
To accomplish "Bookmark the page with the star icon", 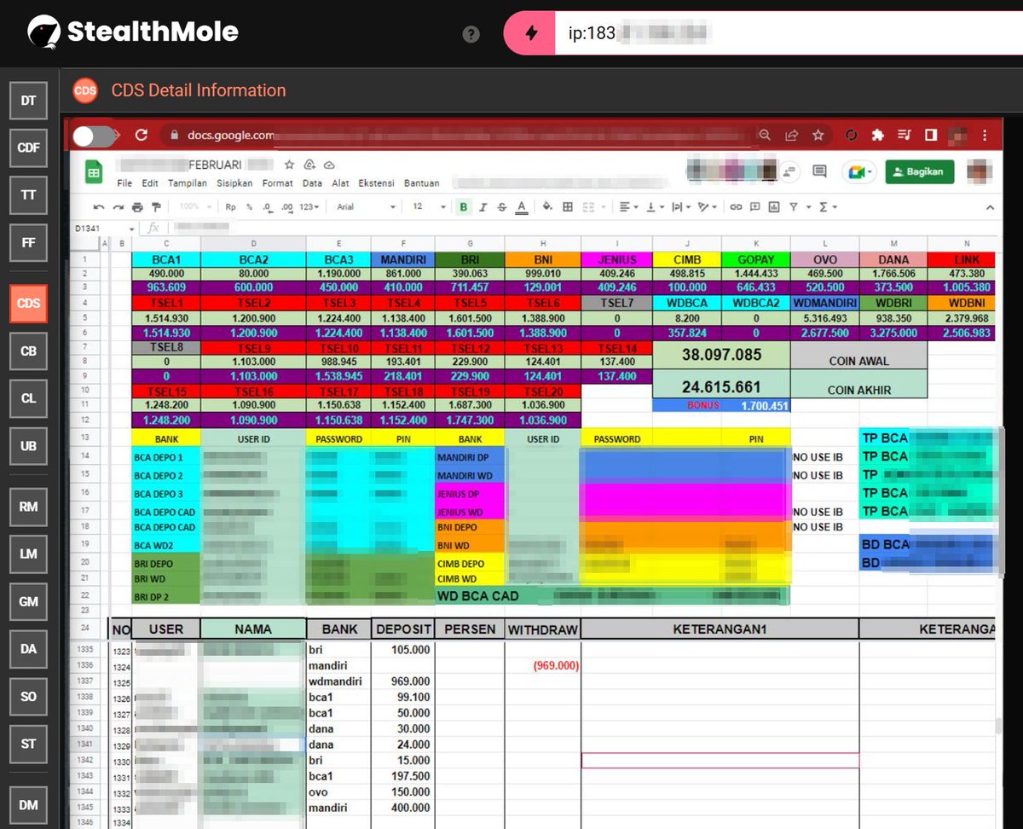I will (818, 135).
